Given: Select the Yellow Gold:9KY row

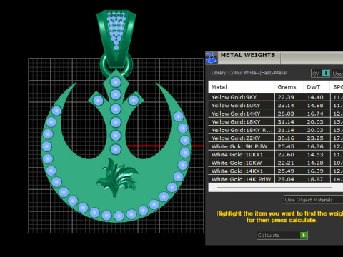Looking at the screenshot, I should click(x=276, y=97).
